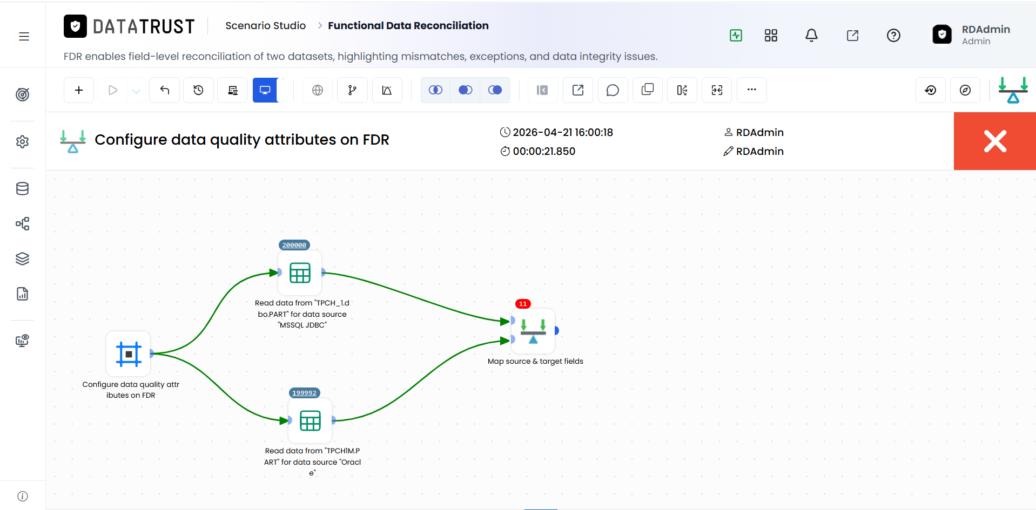Select the Map source & target fields node
The height and width of the screenshot is (510, 1036).
533,331
